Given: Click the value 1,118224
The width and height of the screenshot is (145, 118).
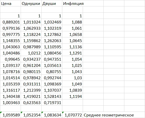Looking at the screenshot, I should point(32,34).
